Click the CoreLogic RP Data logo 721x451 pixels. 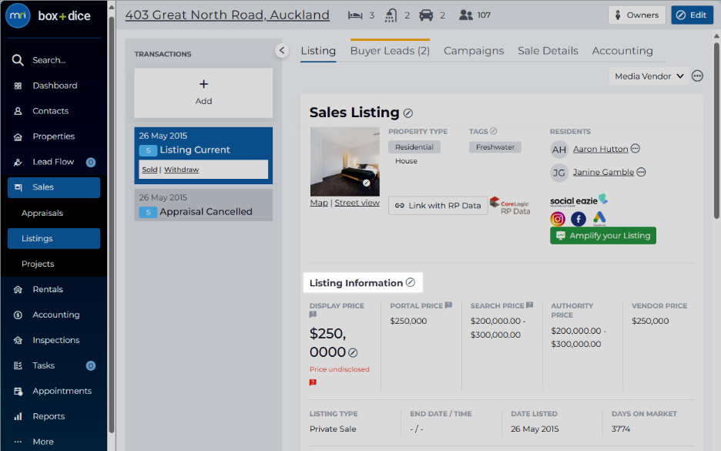510,206
